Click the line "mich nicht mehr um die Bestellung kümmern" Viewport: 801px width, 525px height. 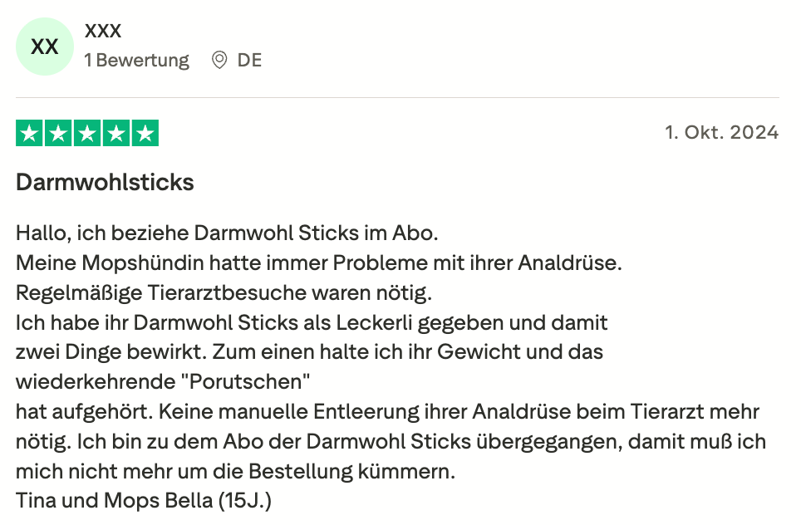click(236, 472)
